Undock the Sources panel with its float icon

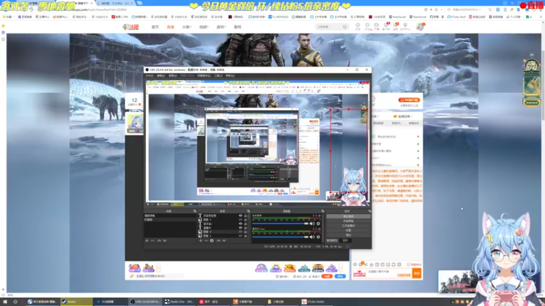pos(248,211)
